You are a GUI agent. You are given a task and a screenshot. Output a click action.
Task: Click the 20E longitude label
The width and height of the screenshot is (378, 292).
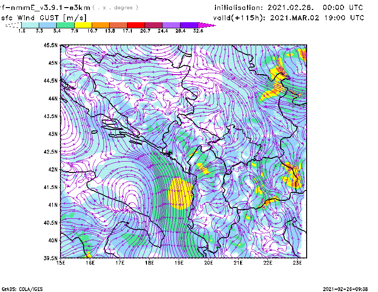point(208,263)
